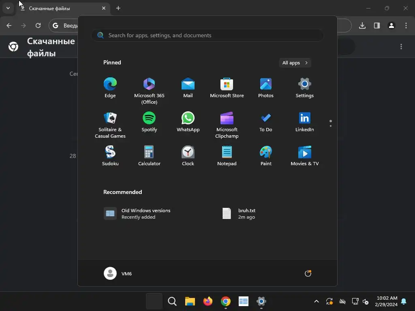Open the Calculator app
The height and width of the screenshot is (311, 415).
[149, 156]
